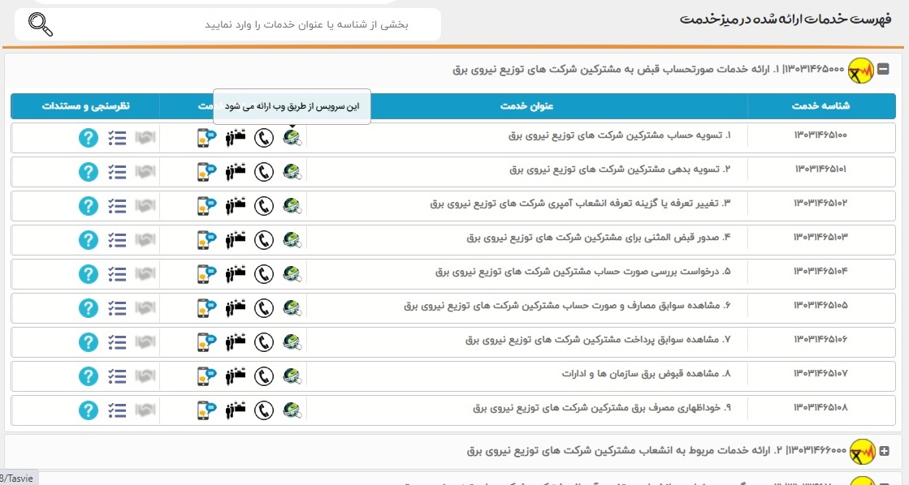This screenshot has height=485, width=909.
Task: Click mobile app icon for service 13031465105
Action: [x=206, y=308]
